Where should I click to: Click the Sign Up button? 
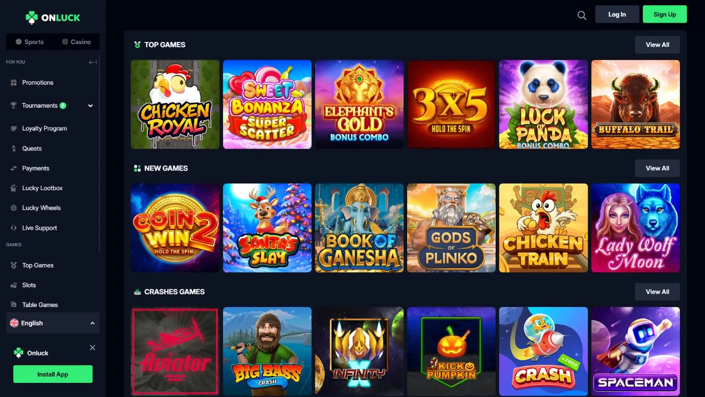pyautogui.click(x=664, y=14)
